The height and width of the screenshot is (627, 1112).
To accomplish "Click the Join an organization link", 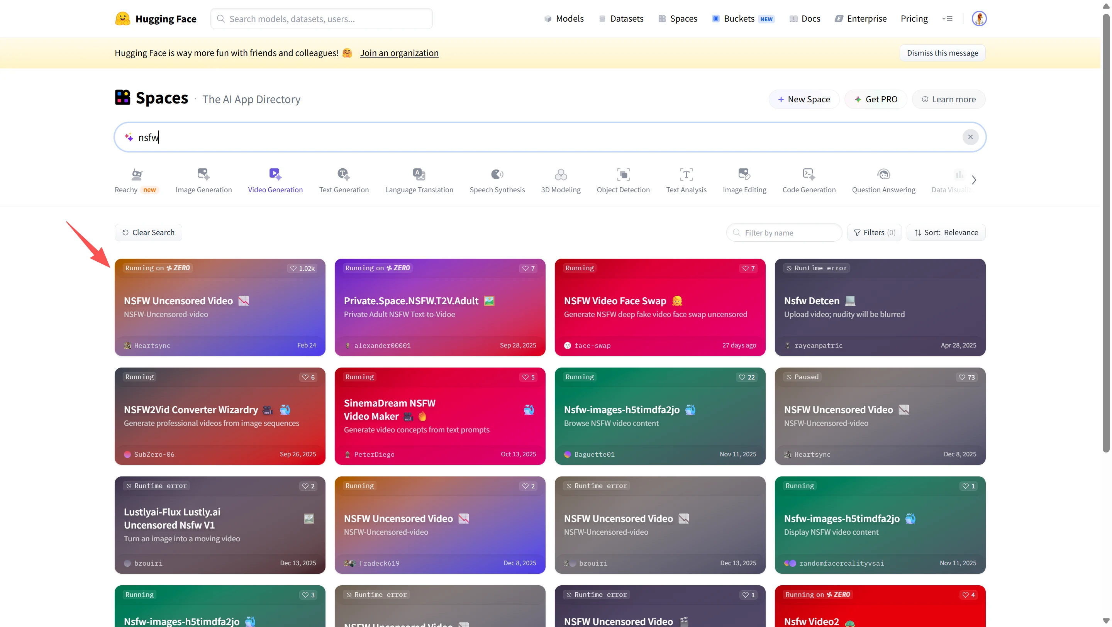I will (399, 53).
